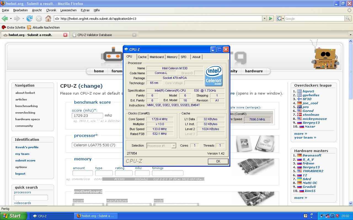Screen dimensions: 353x220
Task: Open the hardware navigation tab on hwbot
Action: coord(254,71)
